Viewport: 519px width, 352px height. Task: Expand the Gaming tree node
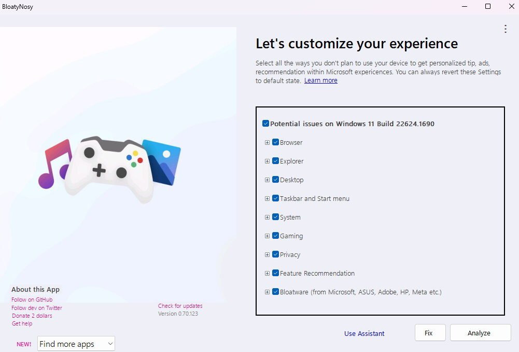click(x=267, y=236)
